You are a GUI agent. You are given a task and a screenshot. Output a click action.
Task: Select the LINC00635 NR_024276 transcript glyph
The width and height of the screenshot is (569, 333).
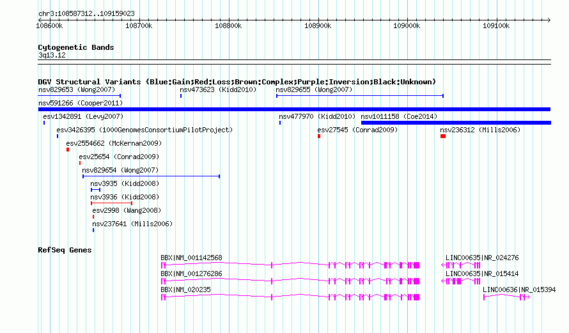[x=461, y=265]
